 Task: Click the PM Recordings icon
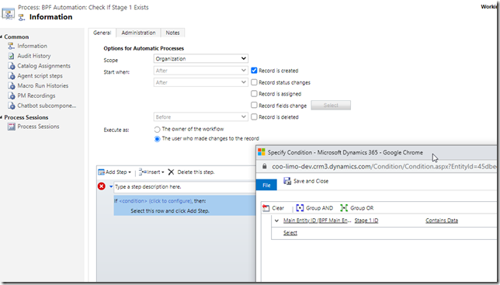click(x=11, y=96)
